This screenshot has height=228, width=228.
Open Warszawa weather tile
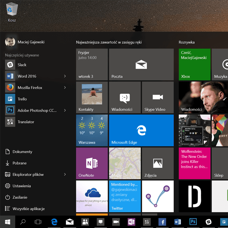click(x=92, y=130)
